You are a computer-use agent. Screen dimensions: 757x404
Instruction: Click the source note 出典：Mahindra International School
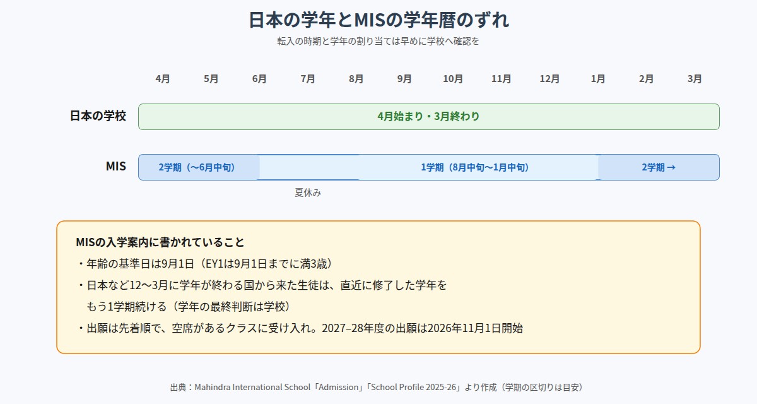pyautogui.click(x=380, y=387)
